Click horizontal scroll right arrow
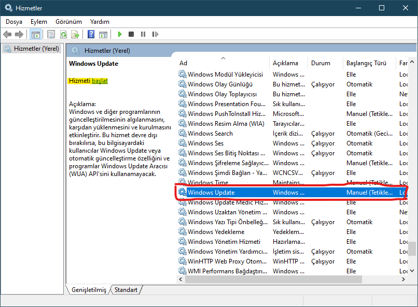418x307 pixels. (x=403, y=280)
